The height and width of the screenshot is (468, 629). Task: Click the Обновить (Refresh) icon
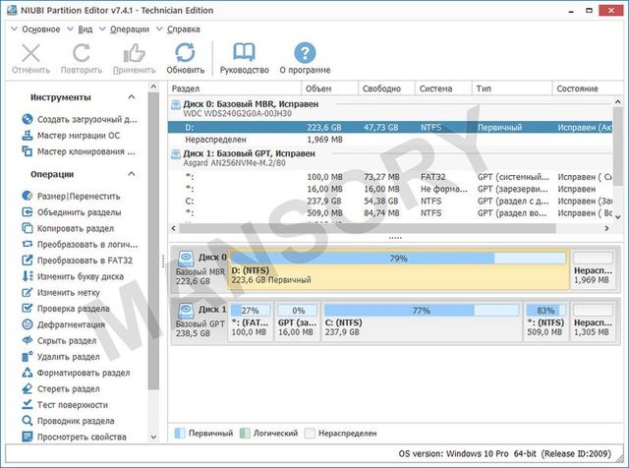coord(185,54)
